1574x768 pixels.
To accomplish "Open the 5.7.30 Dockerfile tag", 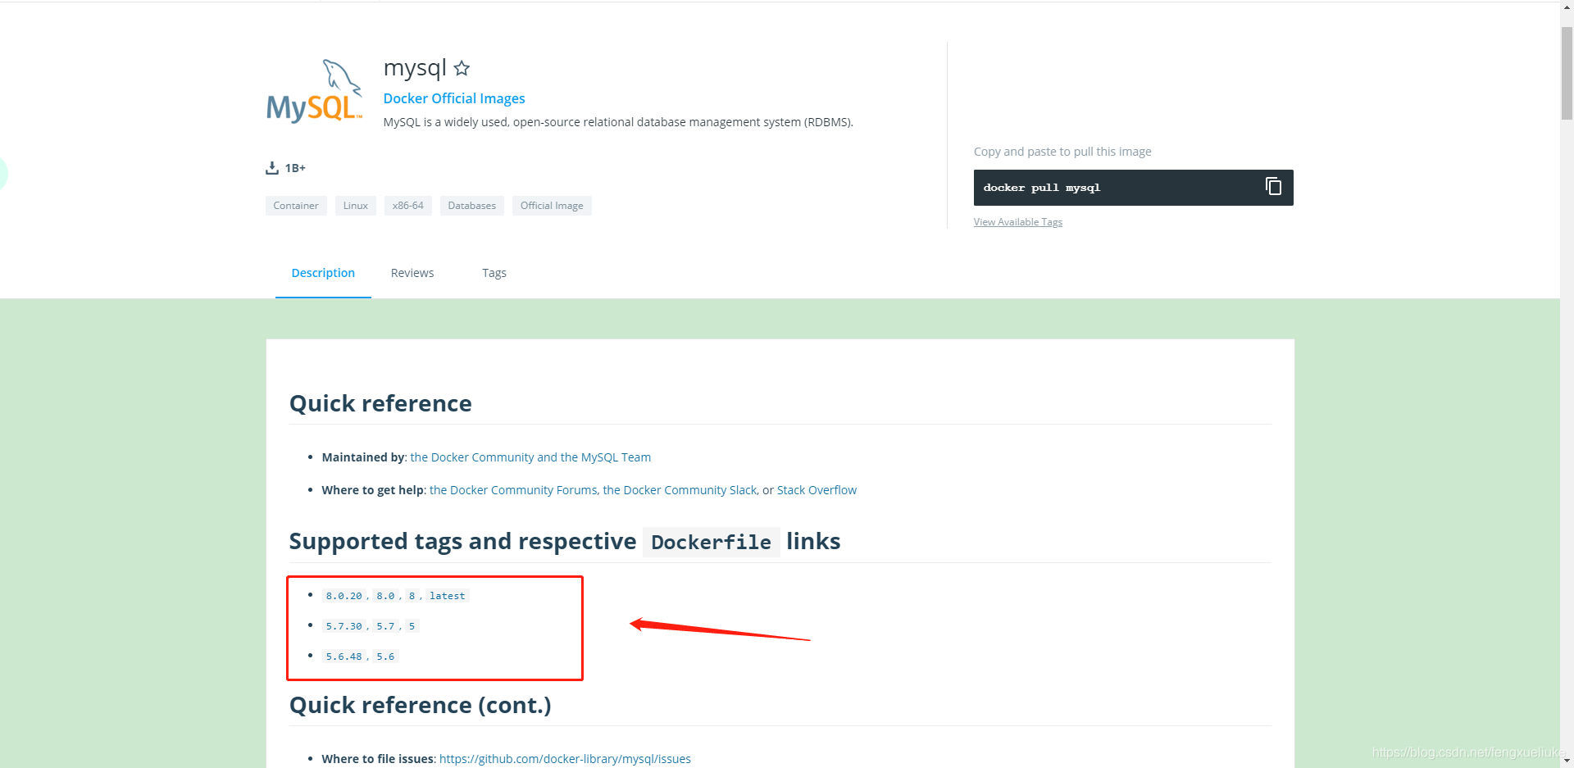I will click(343, 626).
